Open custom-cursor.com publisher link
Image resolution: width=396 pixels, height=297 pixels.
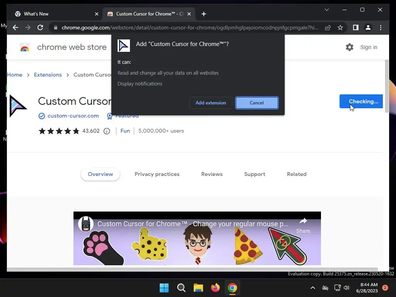(x=73, y=116)
